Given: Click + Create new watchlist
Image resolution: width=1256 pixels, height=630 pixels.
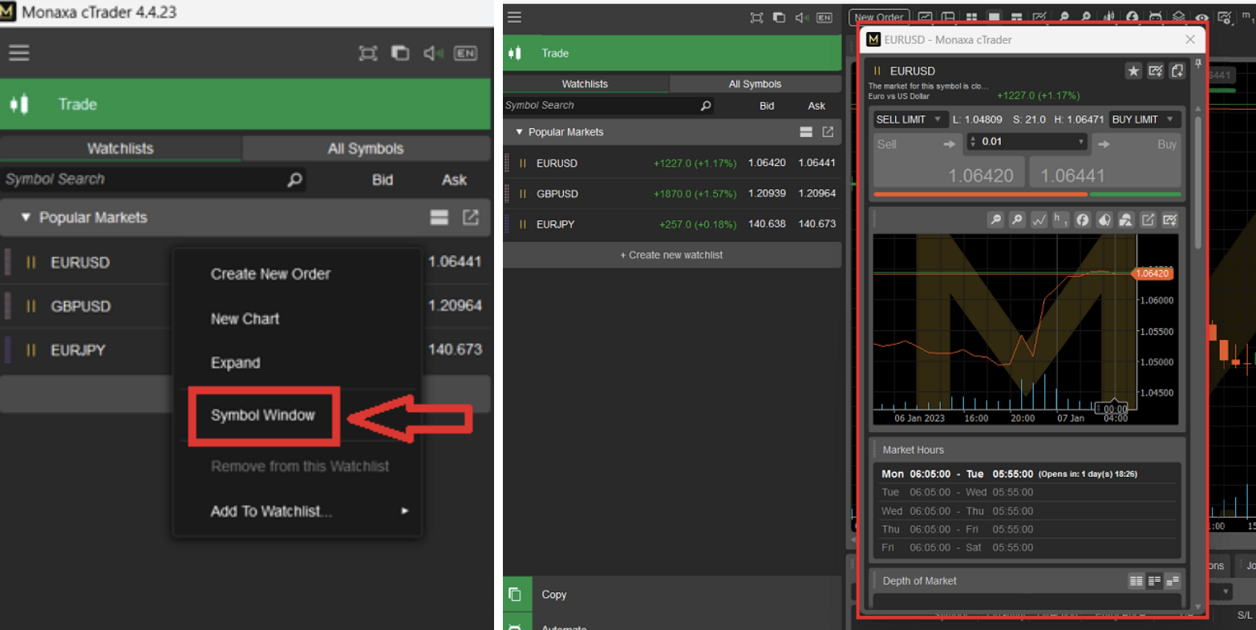Looking at the screenshot, I should coord(672,255).
